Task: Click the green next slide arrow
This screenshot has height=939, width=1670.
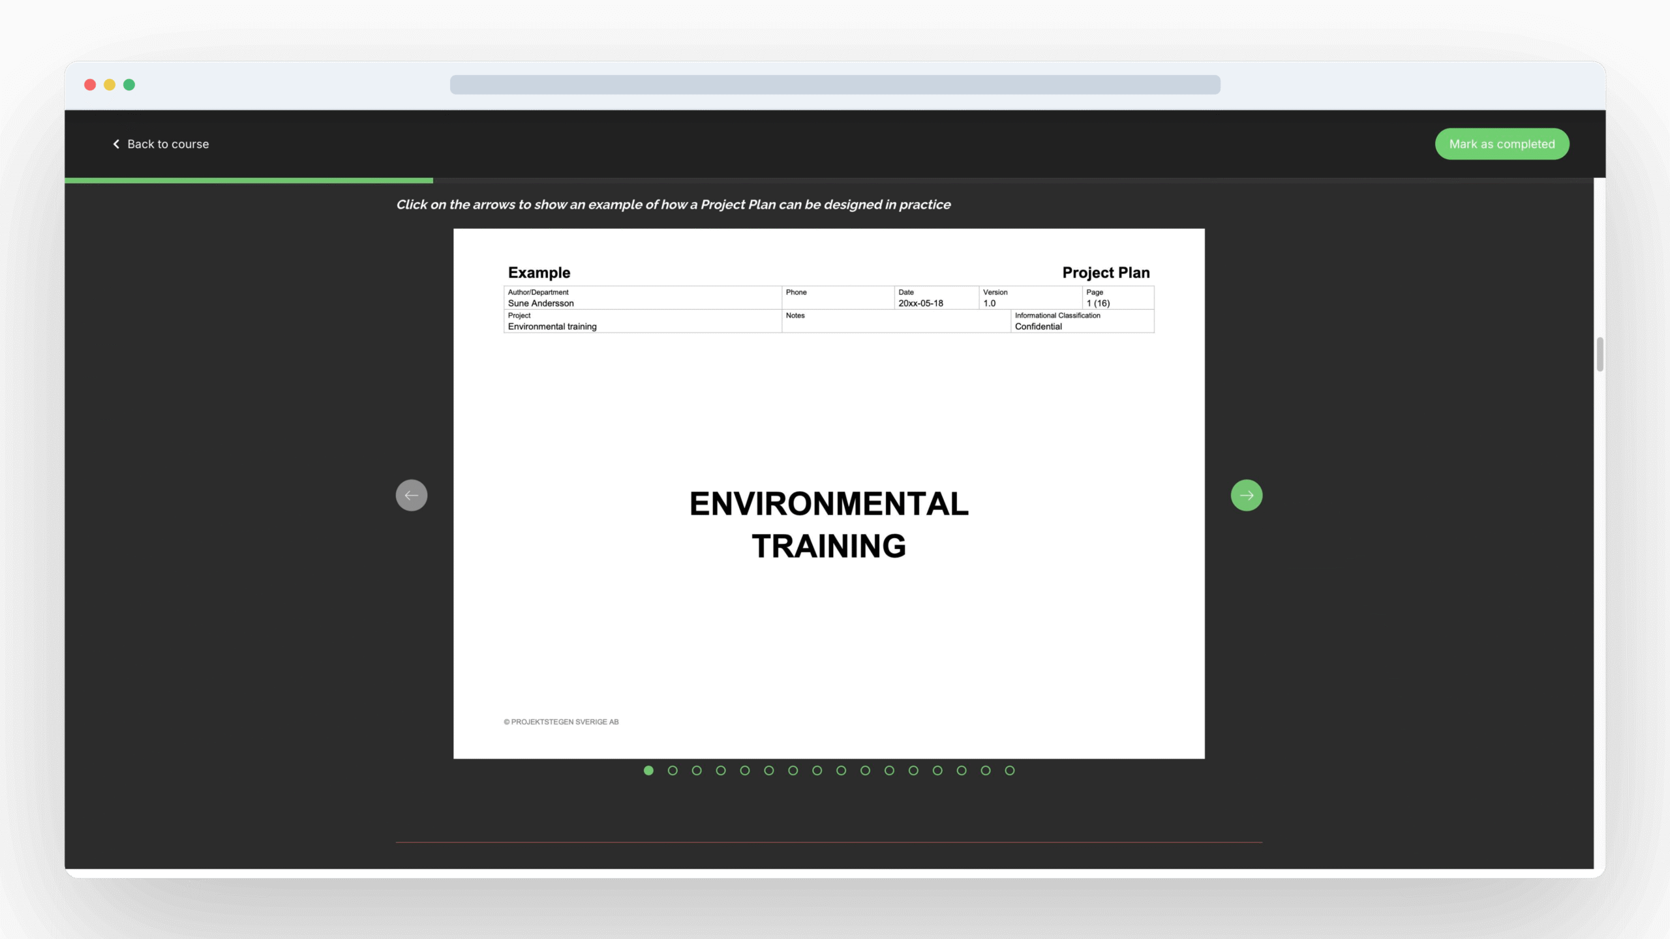Action: pos(1246,495)
